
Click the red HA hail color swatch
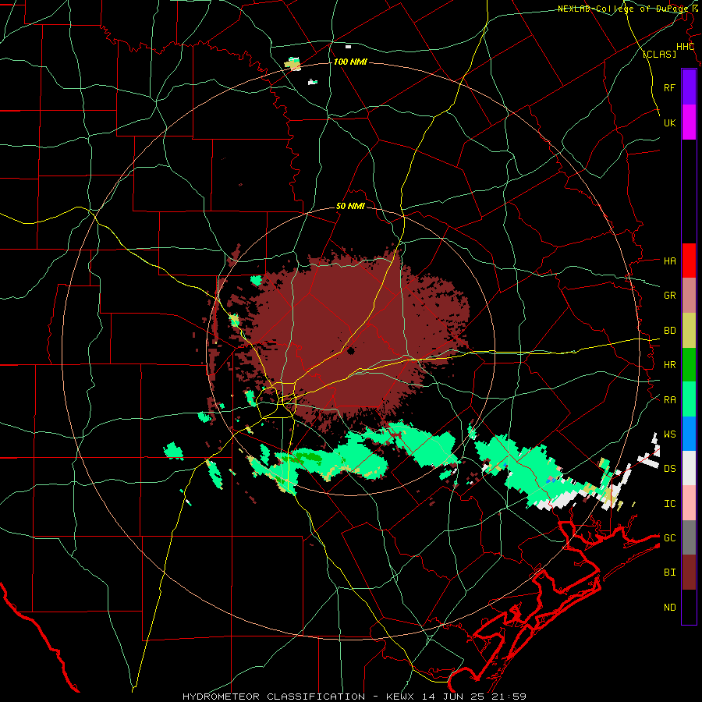pos(689,261)
